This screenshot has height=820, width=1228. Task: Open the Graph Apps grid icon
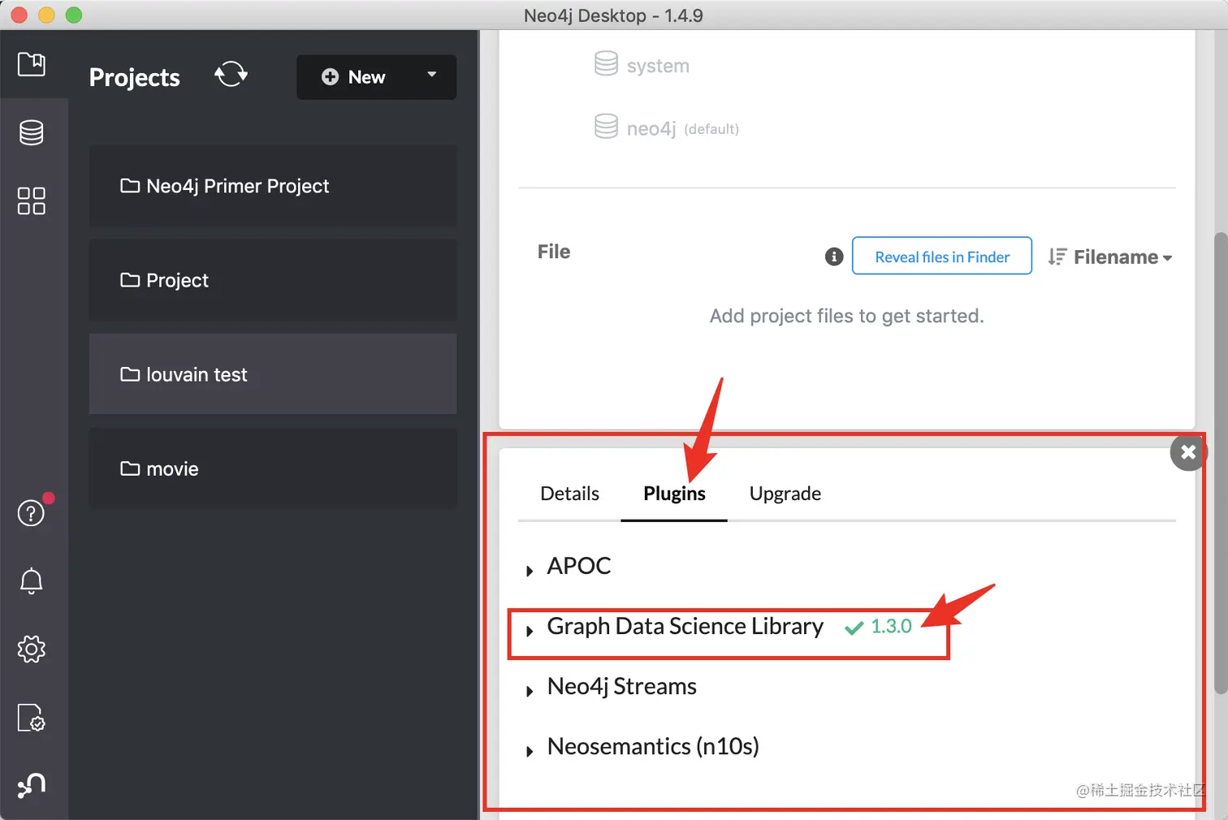click(32, 201)
